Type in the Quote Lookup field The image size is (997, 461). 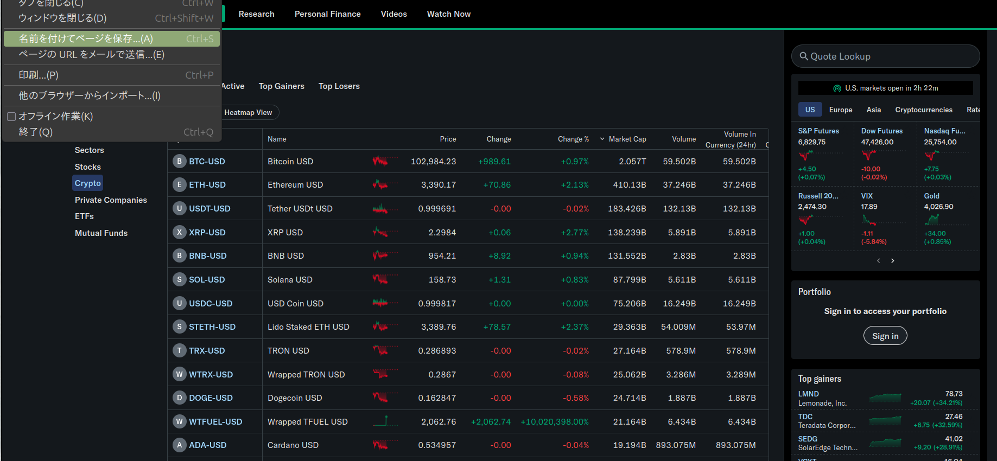pyautogui.click(x=890, y=56)
